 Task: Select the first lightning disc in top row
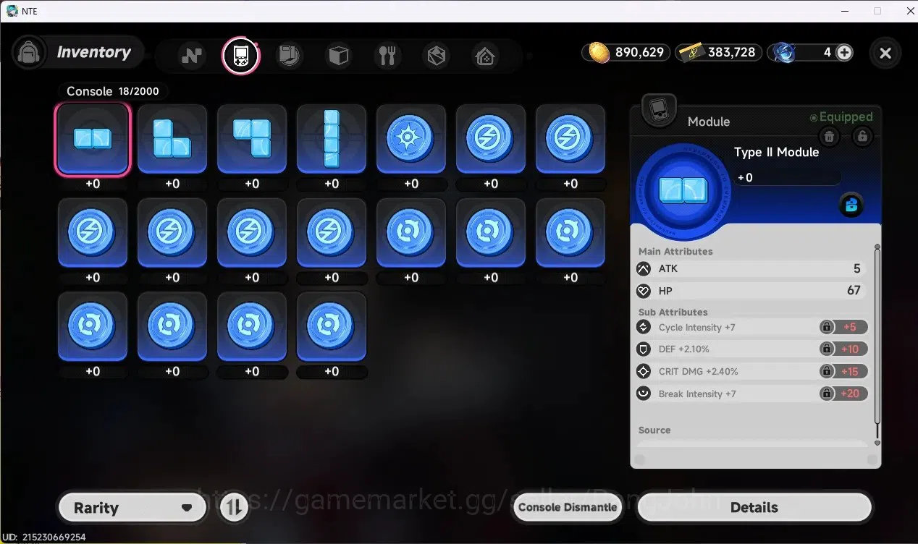(491, 139)
